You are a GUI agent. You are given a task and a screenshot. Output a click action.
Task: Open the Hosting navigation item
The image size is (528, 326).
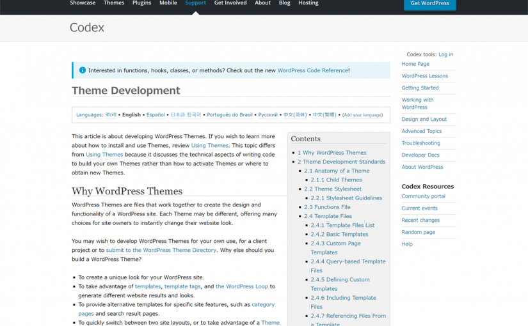(308, 3)
